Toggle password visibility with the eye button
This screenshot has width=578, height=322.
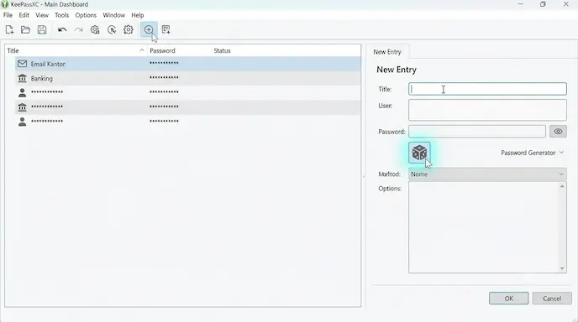click(558, 132)
